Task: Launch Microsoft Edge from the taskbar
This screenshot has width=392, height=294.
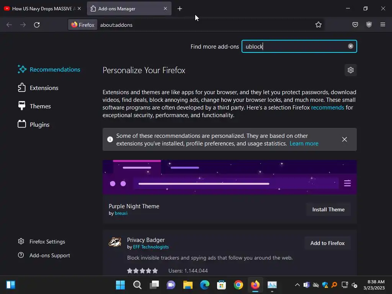Action: coord(204,285)
